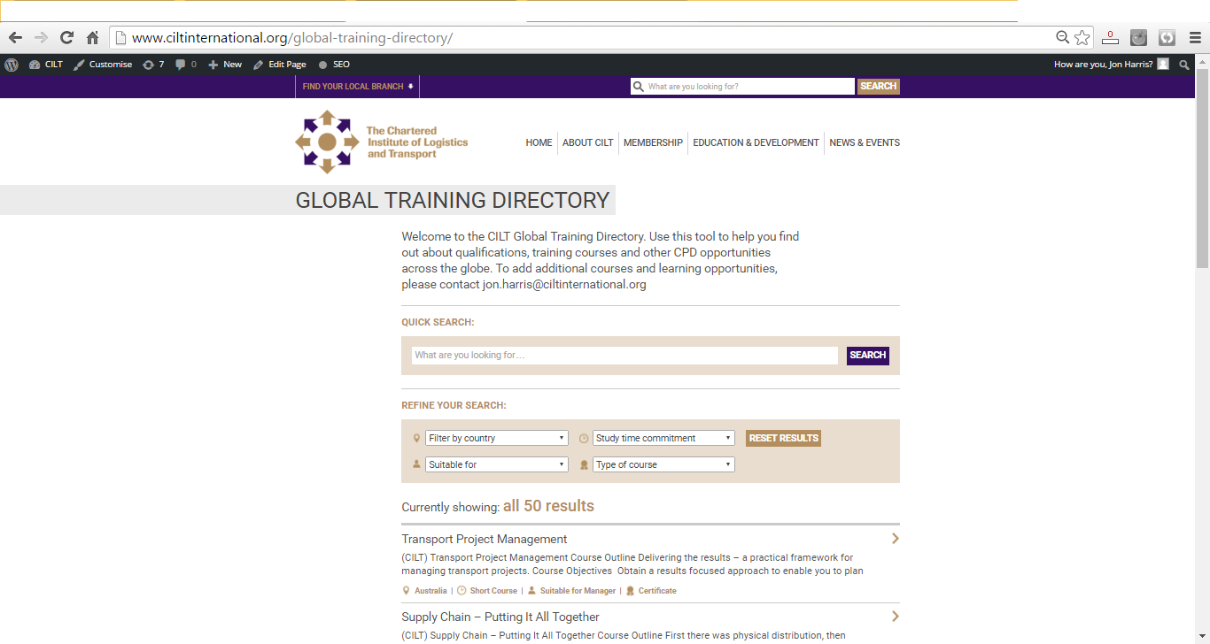The width and height of the screenshot is (1210, 644).
Task: Expand Supply Chain course chevron arrow
Action: (896, 617)
